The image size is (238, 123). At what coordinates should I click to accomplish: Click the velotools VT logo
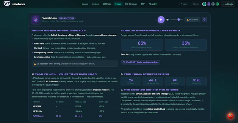click(7, 4)
